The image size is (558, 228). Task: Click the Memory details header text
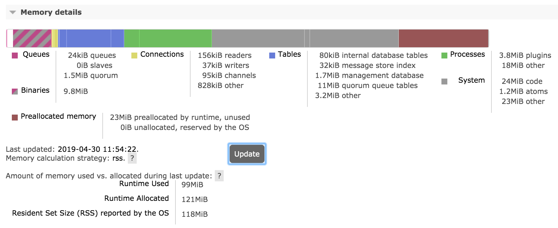(52, 12)
